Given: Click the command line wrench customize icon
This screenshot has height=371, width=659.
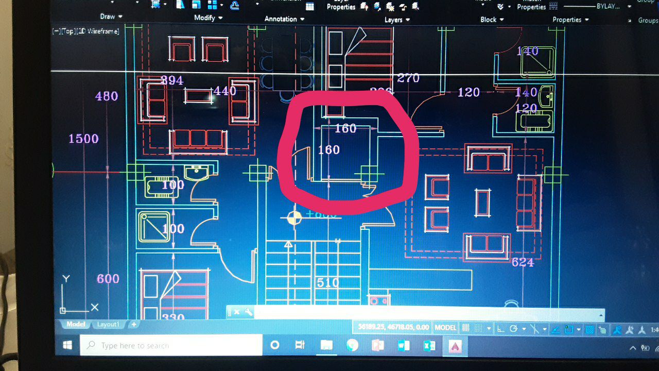Looking at the screenshot, I should click(248, 312).
